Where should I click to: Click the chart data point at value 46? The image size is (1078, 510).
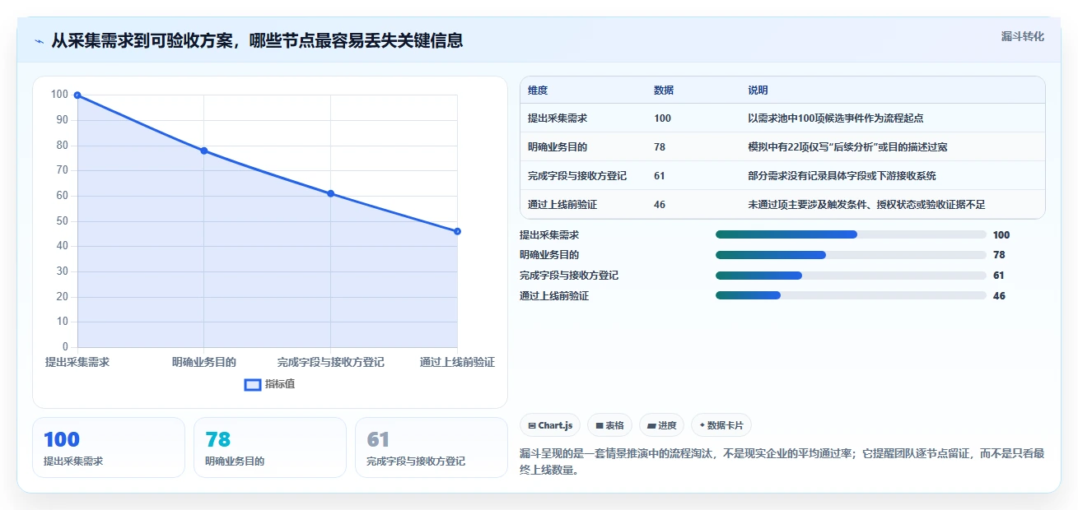click(x=457, y=231)
